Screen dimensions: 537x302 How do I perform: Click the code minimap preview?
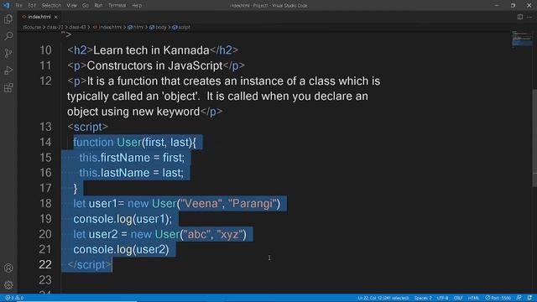(x=522, y=39)
